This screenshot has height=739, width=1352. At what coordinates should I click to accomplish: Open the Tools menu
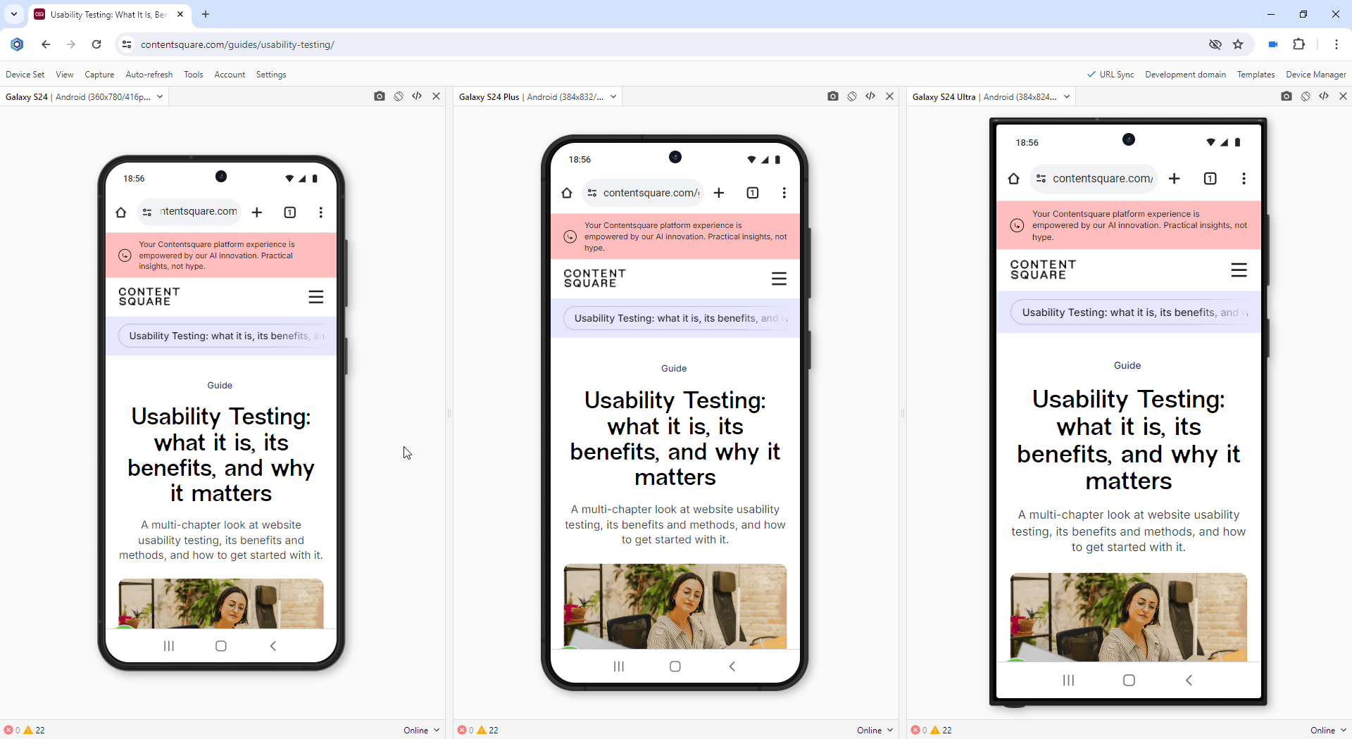(x=193, y=74)
